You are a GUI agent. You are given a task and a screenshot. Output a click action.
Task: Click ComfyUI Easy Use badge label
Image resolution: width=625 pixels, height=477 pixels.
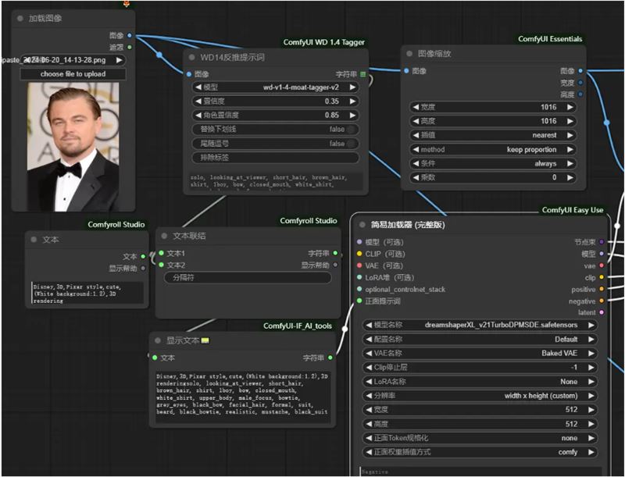click(x=573, y=210)
